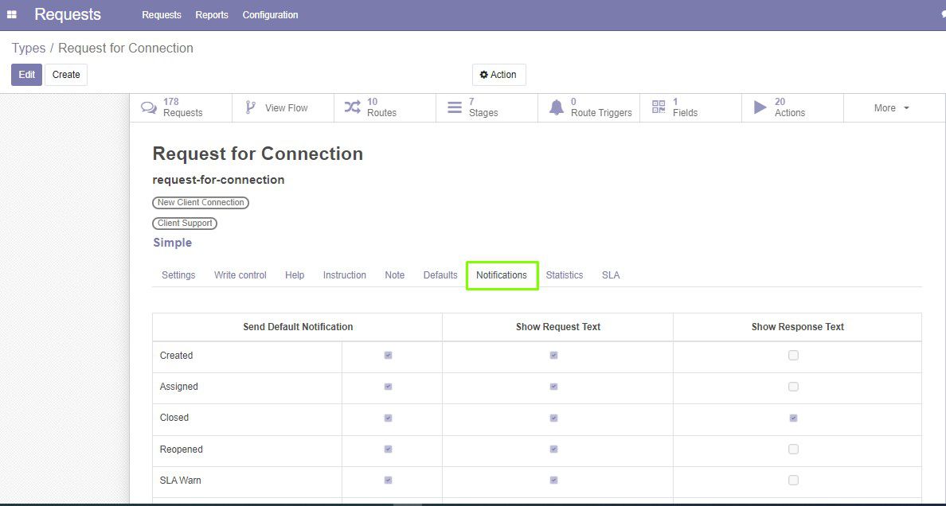Click the Request for Connection heading
The height and width of the screenshot is (506, 946).
pos(258,154)
